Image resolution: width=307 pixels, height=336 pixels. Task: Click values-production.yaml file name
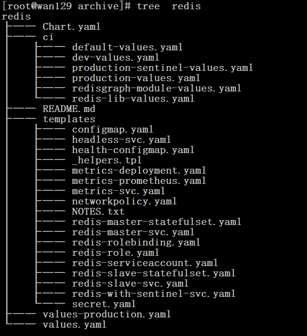point(107,314)
